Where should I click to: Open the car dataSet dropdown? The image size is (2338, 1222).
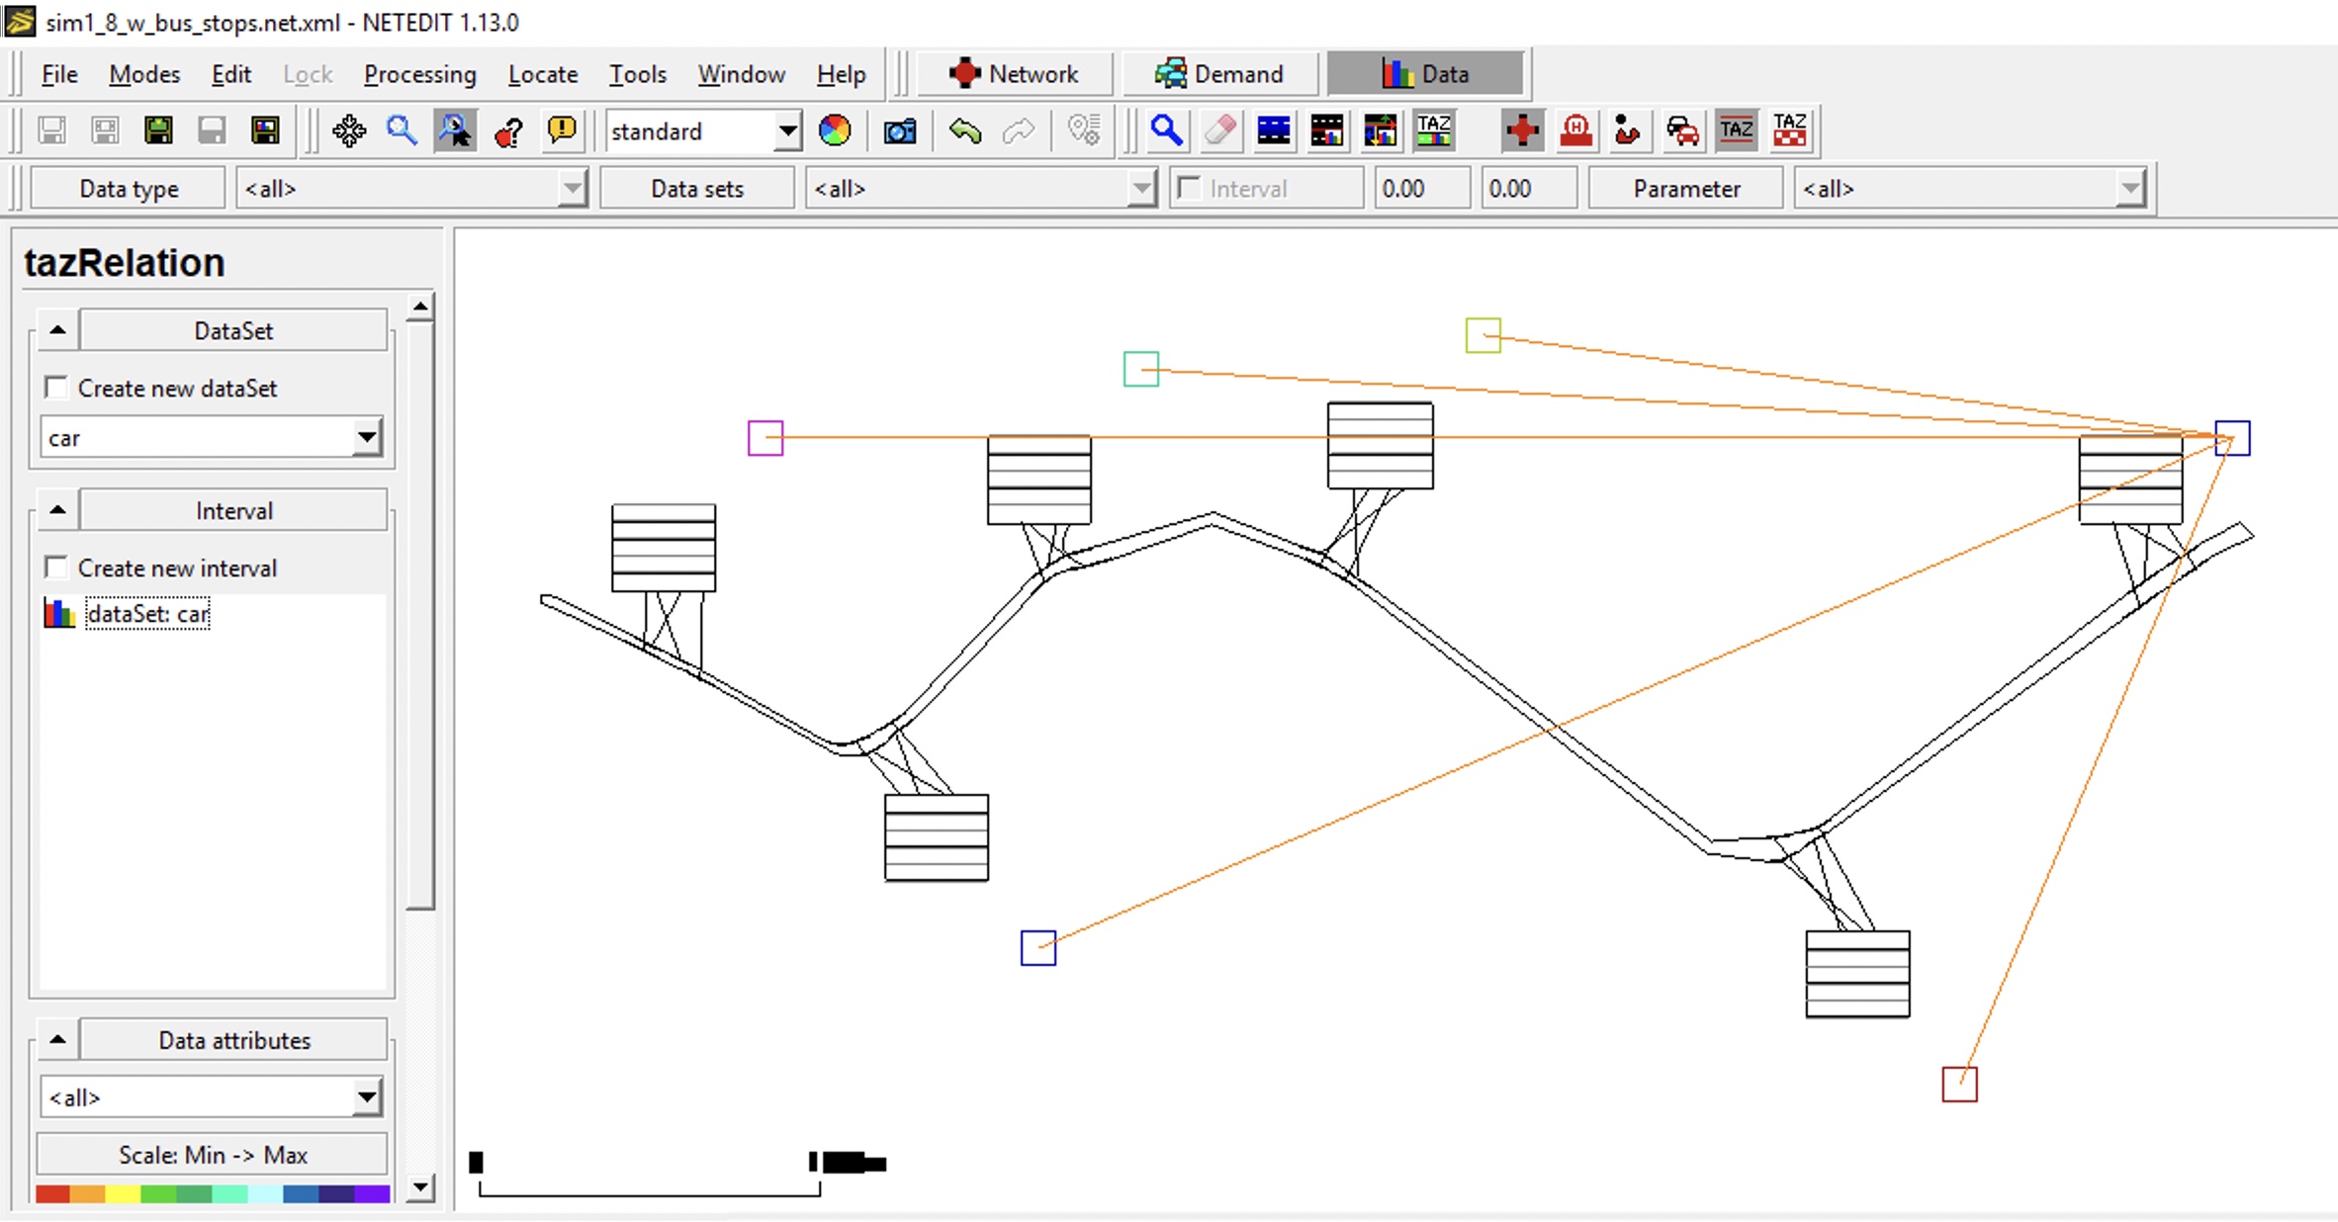pyautogui.click(x=212, y=437)
